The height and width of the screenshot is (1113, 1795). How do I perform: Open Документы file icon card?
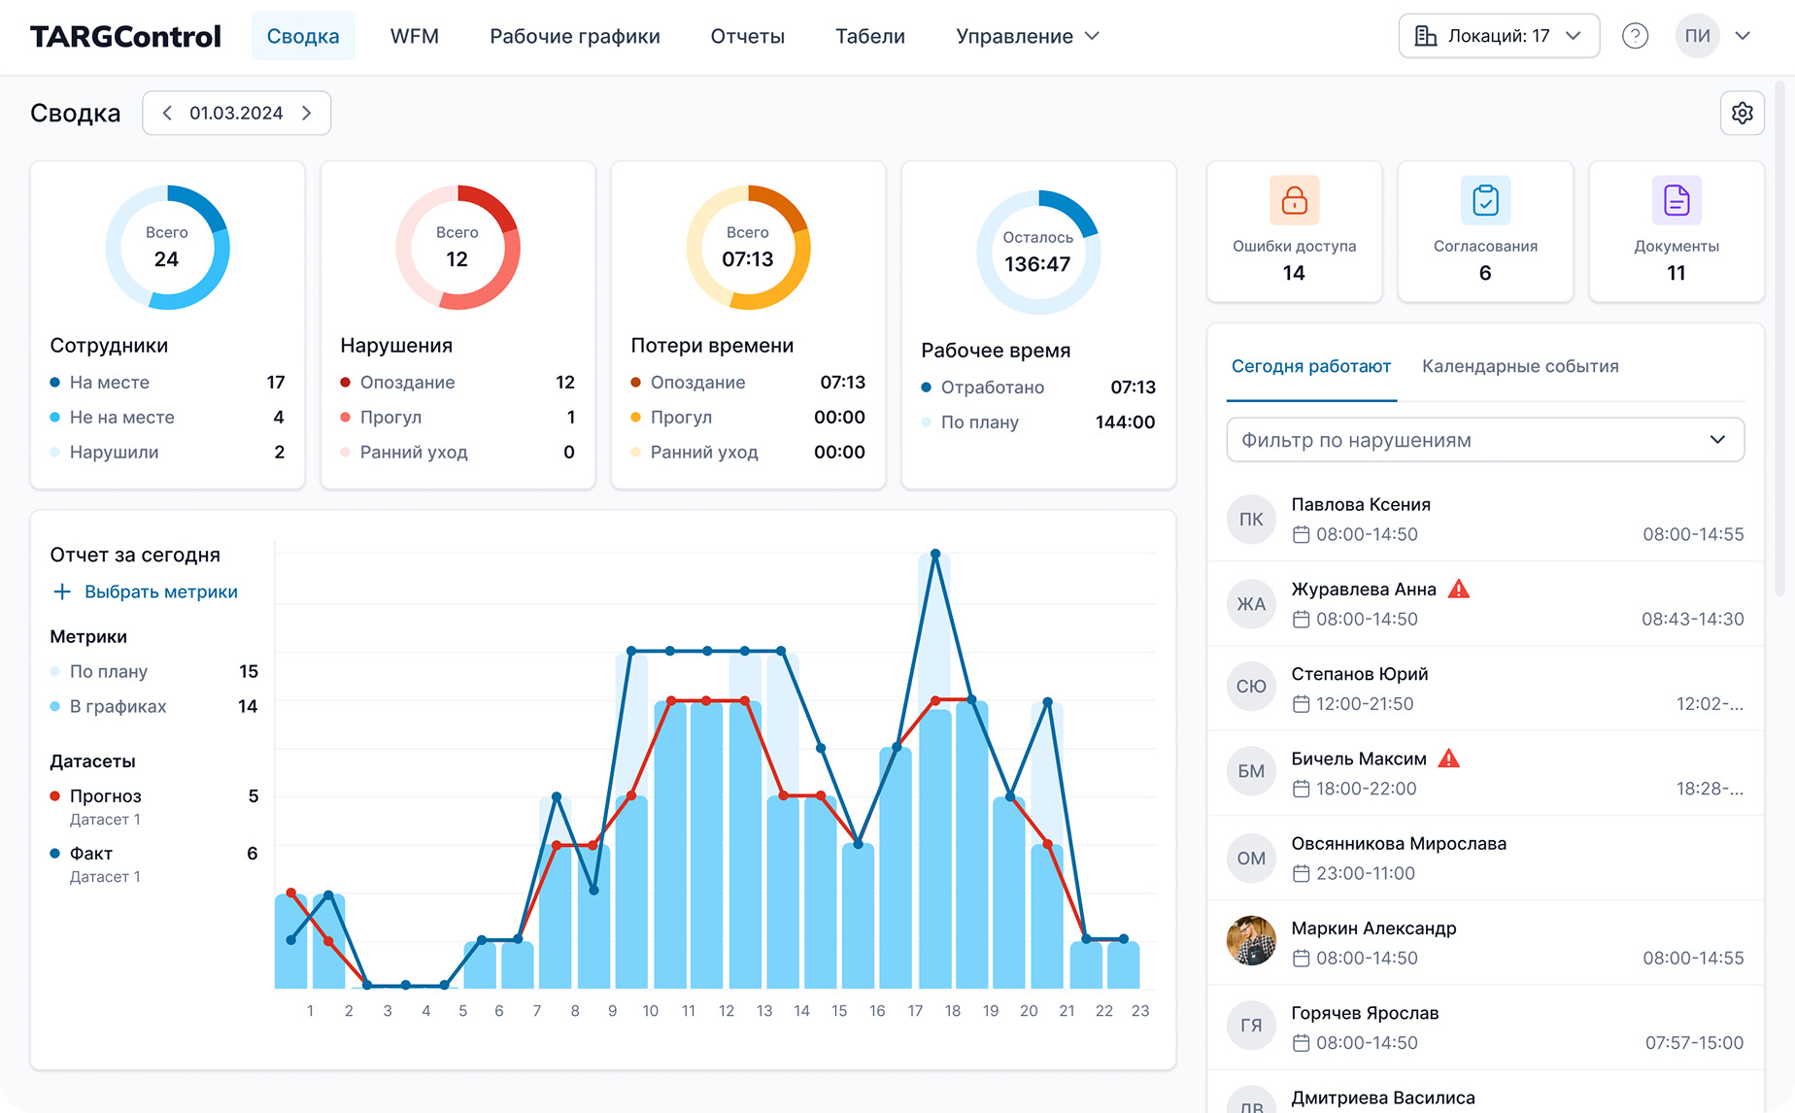[1676, 200]
